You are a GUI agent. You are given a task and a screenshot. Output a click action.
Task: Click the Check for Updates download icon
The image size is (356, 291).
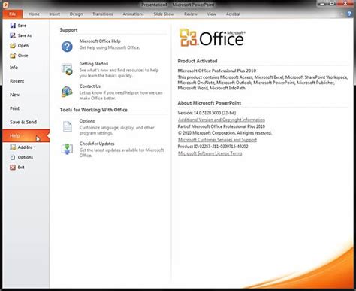(67, 149)
